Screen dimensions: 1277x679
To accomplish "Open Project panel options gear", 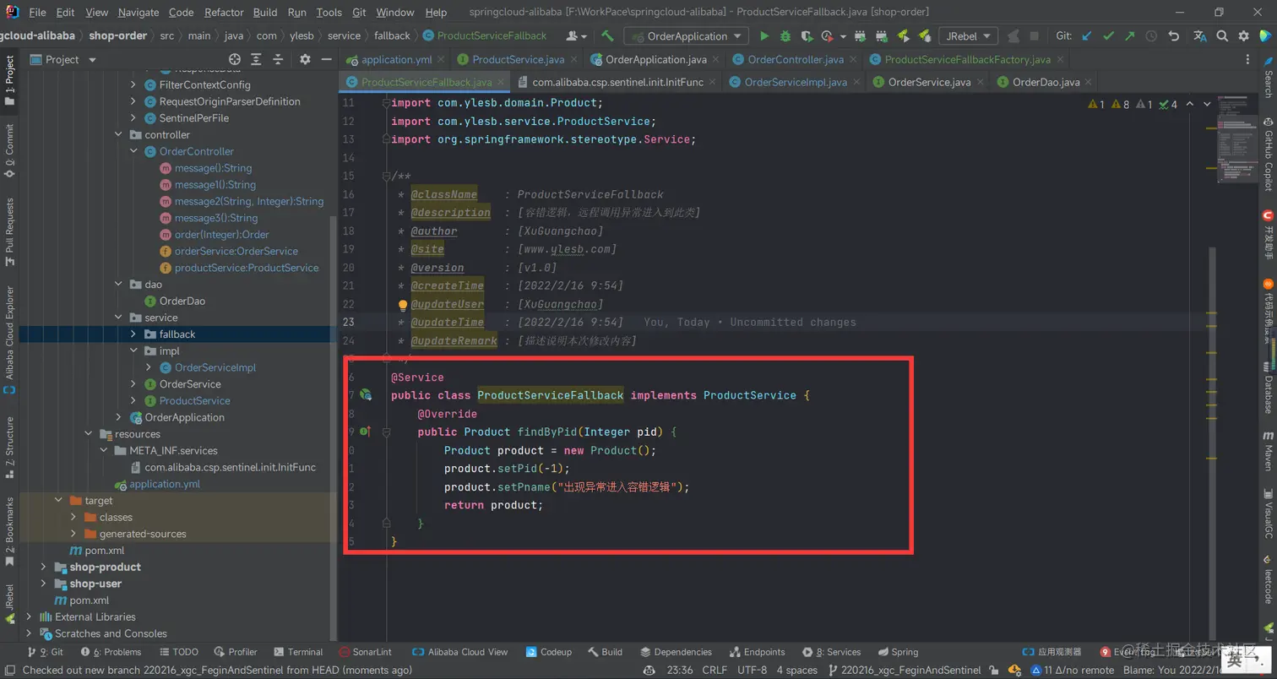I will coord(306,59).
